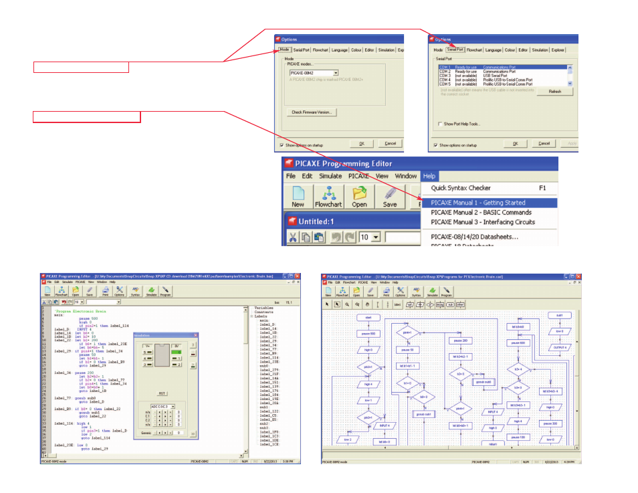The height and width of the screenshot is (493, 638).
Task: Click Cancel in the Mode Options dialog
Action: pos(390,144)
